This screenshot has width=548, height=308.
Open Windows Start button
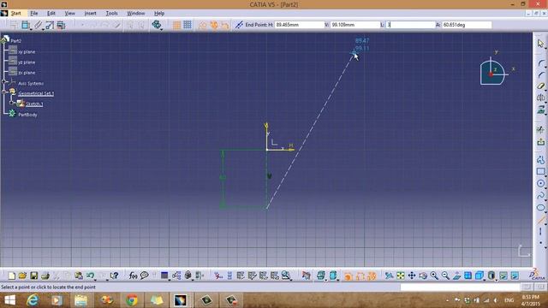click(x=9, y=300)
